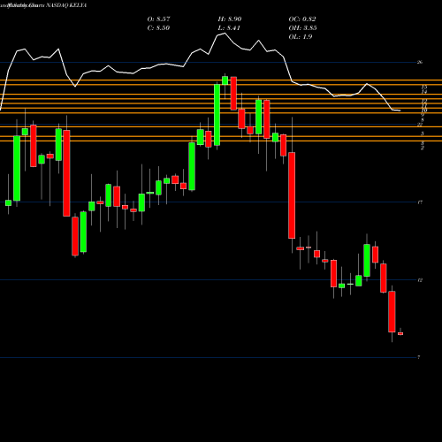Click the "L: 8.41" low value

click(x=229, y=28)
